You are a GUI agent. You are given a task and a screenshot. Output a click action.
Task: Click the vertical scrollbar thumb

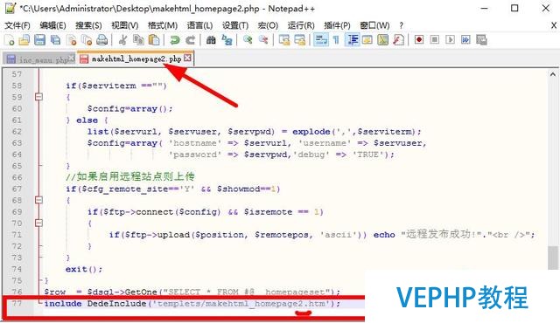pos(553,258)
